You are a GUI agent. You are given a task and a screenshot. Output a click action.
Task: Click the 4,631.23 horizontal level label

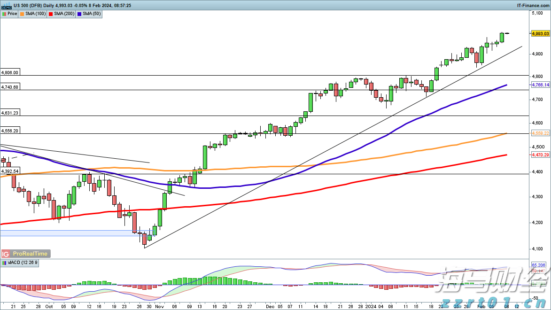(x=10, y=113)
